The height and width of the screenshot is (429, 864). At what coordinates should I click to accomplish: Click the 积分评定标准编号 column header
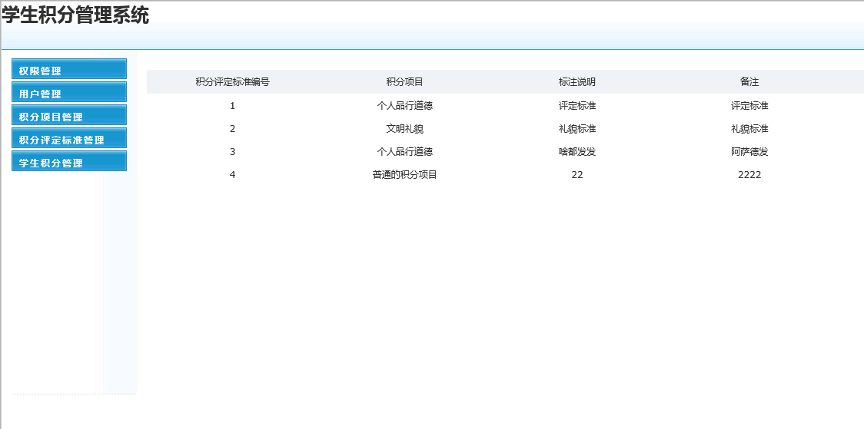[x=233, y=82]
